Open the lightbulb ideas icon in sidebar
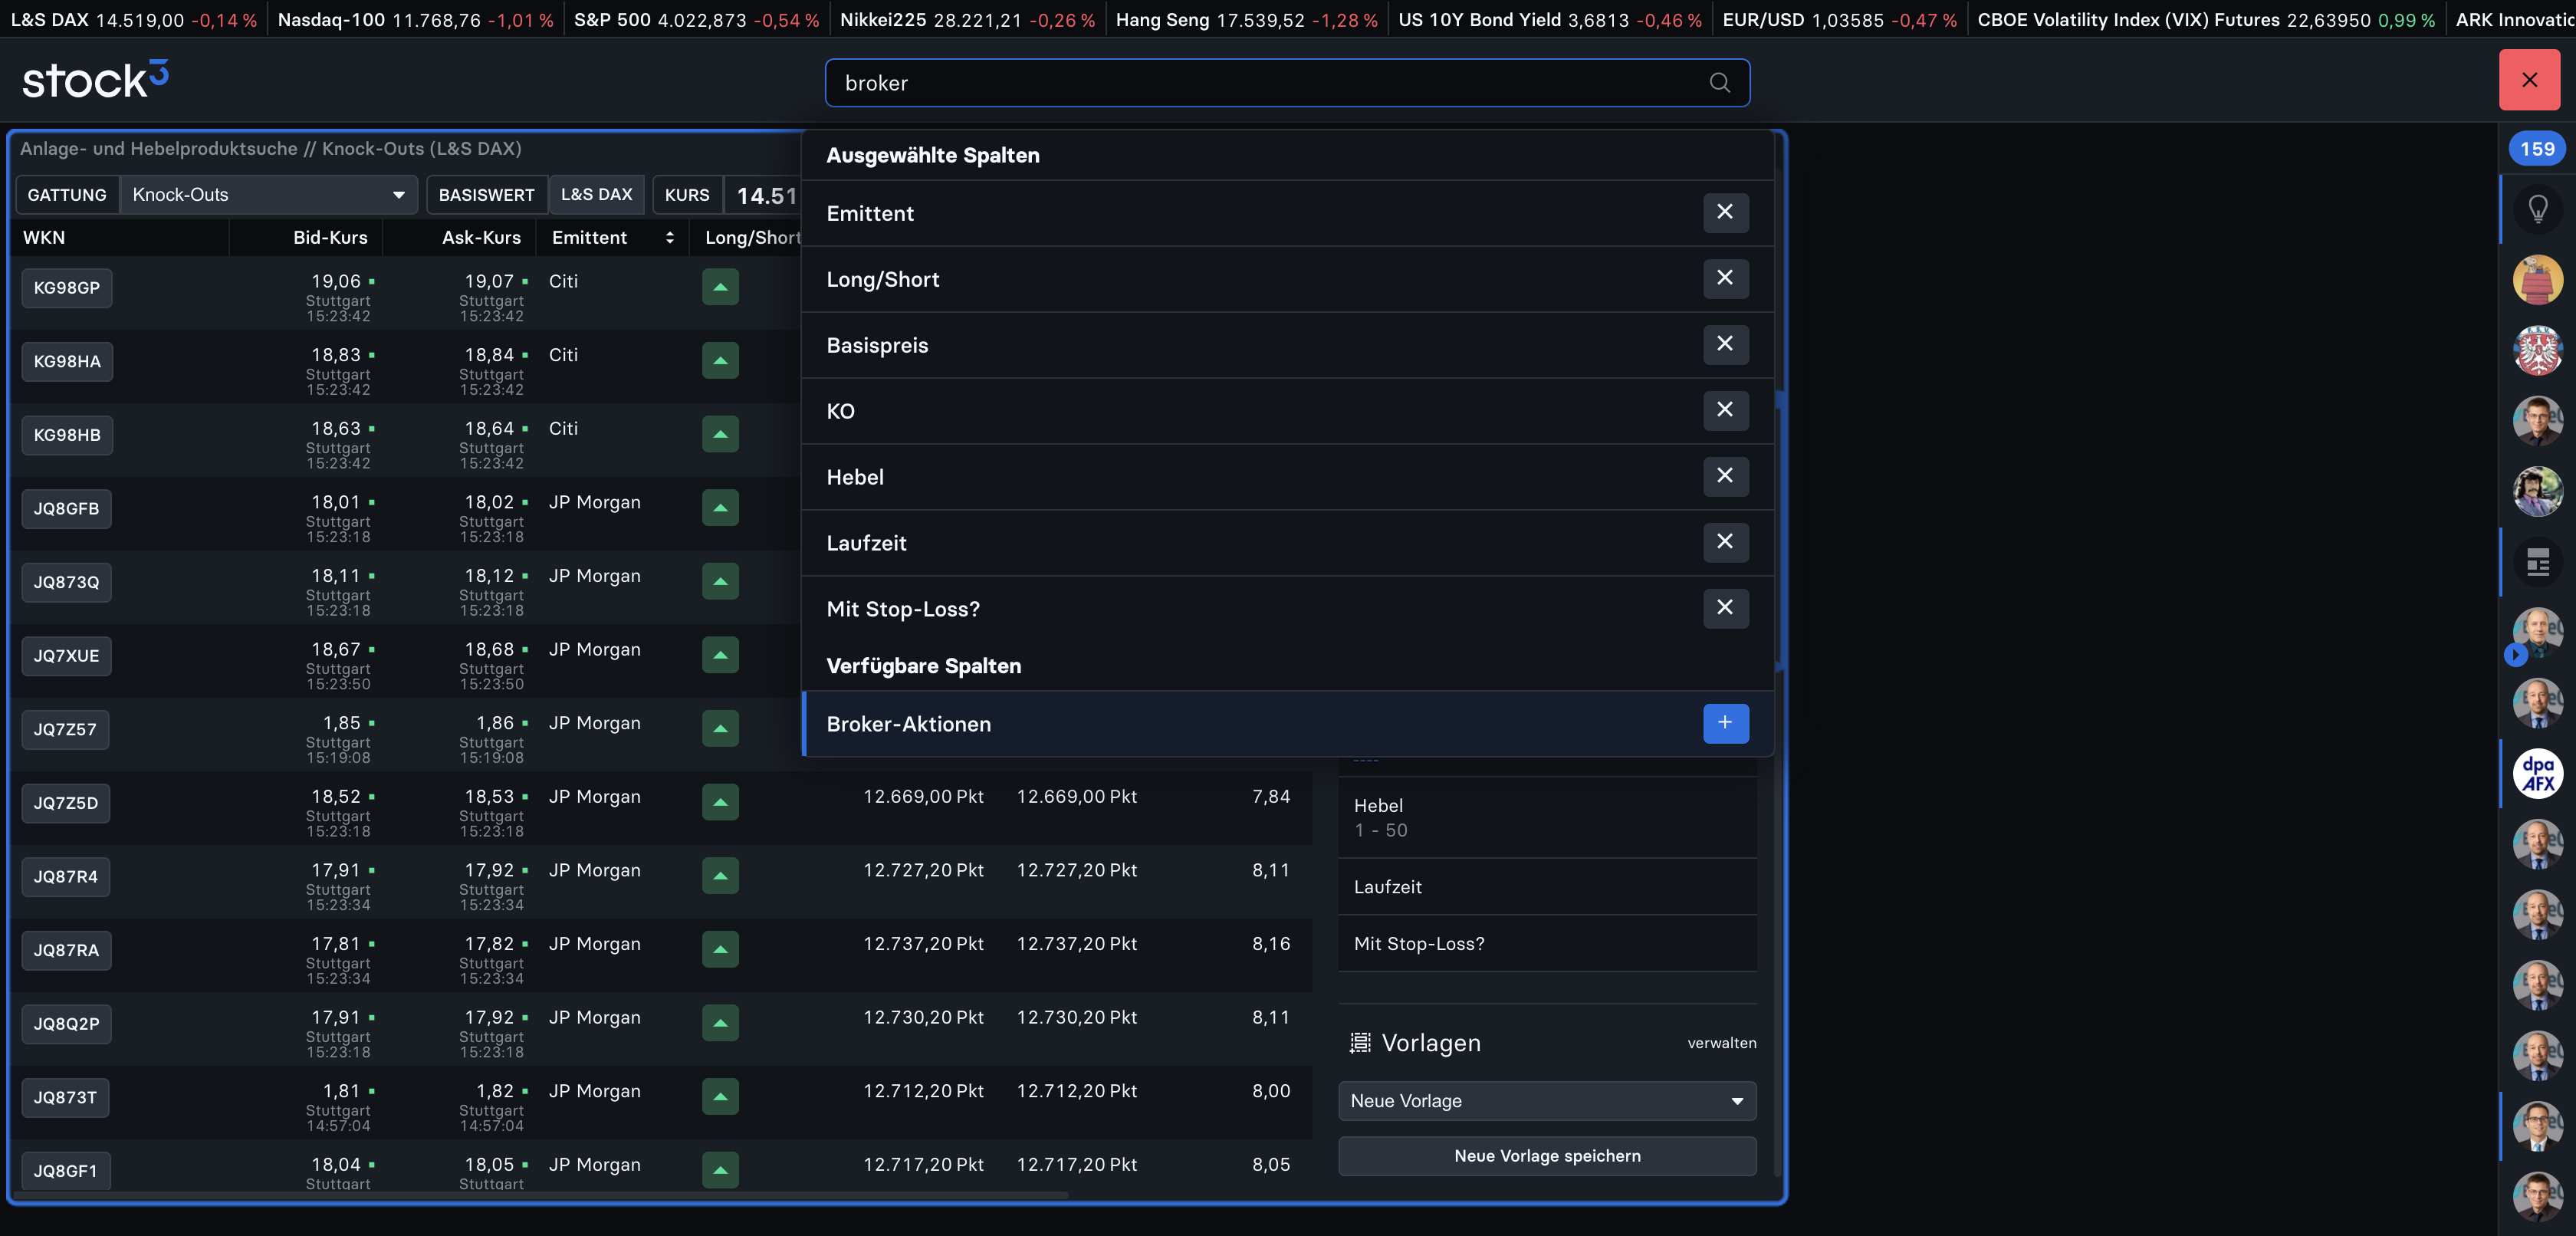This screenshot has height=1236, width=2576. (2537, 209)
